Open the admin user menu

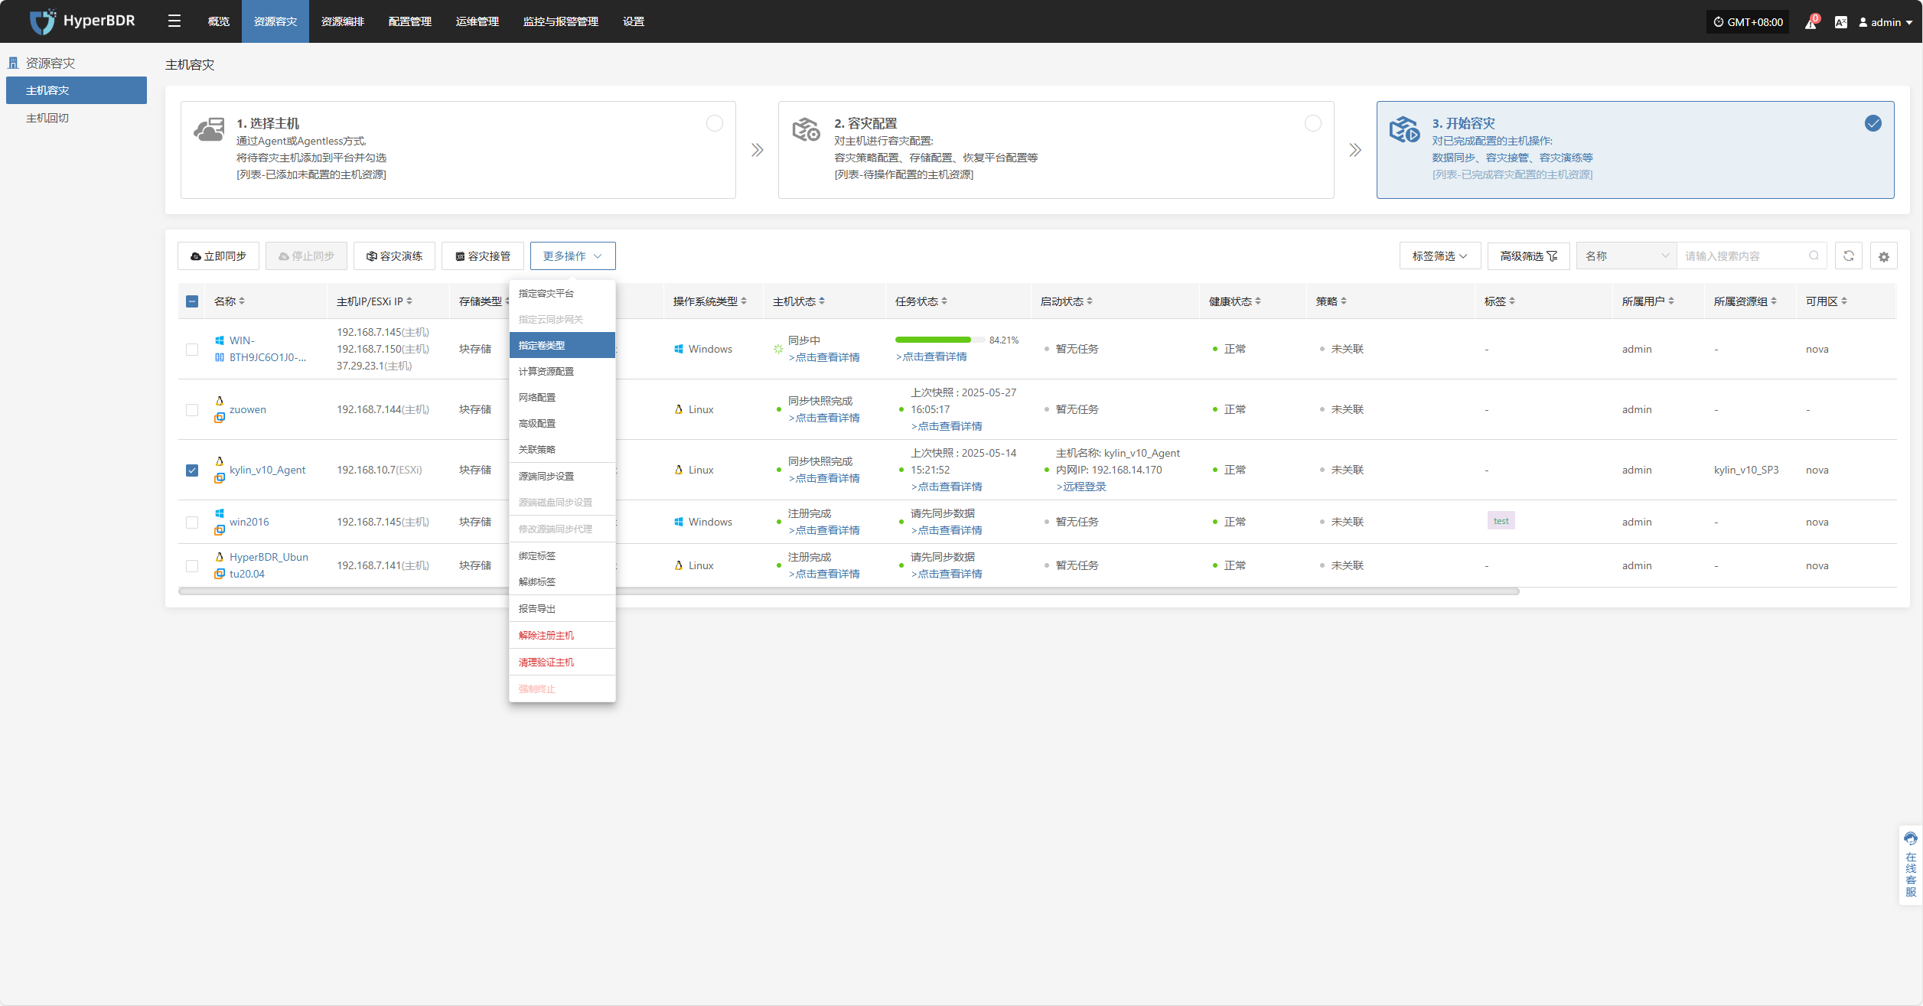click(x=1886, y=22)
